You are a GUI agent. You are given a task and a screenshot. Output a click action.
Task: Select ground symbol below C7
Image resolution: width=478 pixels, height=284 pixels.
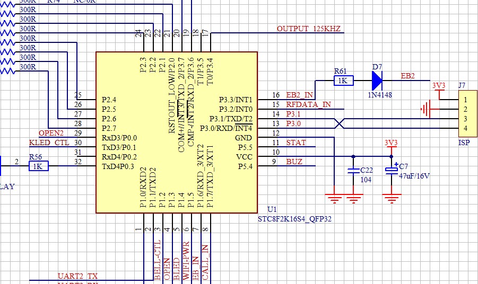click(392, 199)
